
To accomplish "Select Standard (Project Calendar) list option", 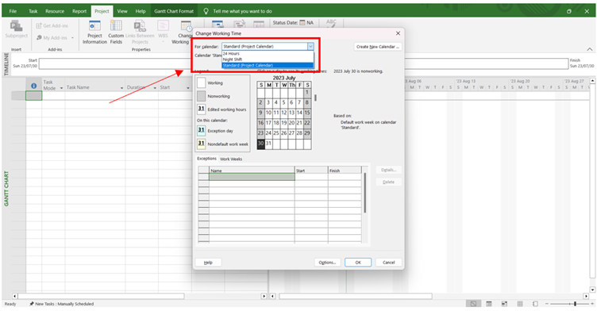I will [x=268, y=65].
